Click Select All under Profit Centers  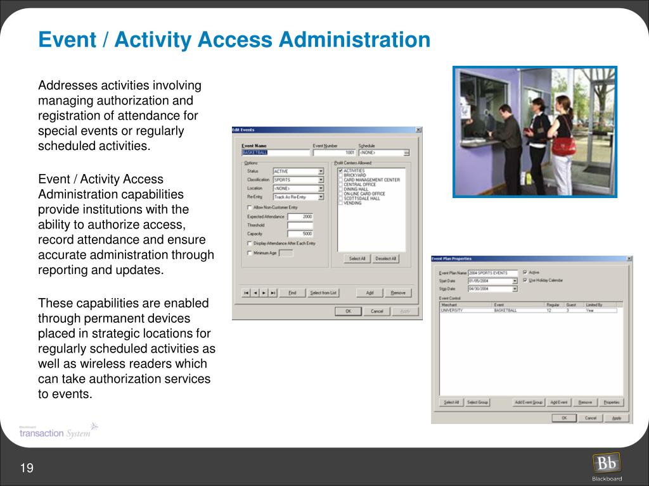357,259
